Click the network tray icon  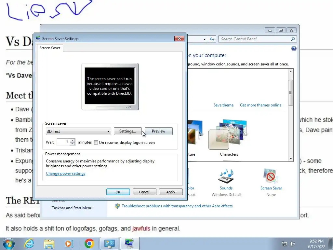pyautogui.click(x=284, y=244)
